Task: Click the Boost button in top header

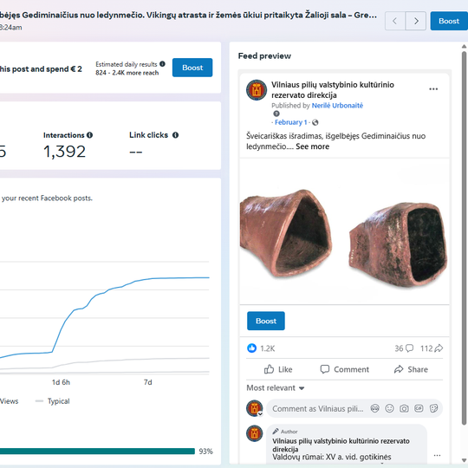Action: click(449, 21)
